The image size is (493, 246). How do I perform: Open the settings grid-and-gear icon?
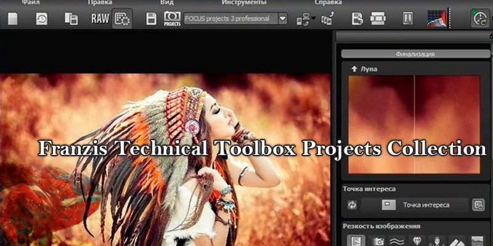pyautogui.click(x=122, y=19)
